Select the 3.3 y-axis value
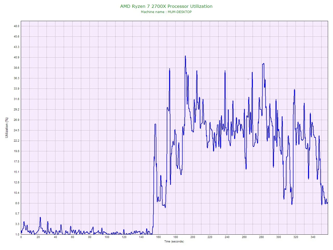 point(17,224)
